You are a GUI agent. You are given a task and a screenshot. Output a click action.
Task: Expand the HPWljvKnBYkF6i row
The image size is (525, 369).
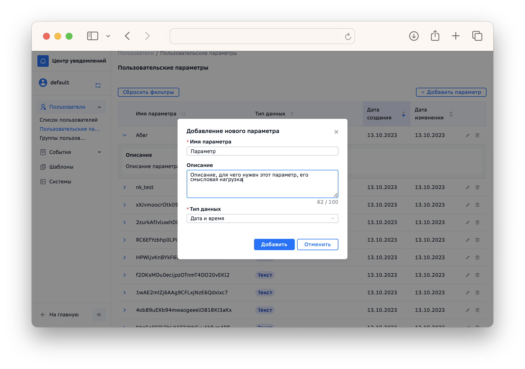point(125,258)
